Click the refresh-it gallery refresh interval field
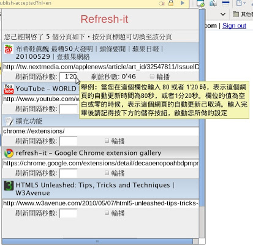Viewport: 253px width, 245px height. click(x=69, y=173)
